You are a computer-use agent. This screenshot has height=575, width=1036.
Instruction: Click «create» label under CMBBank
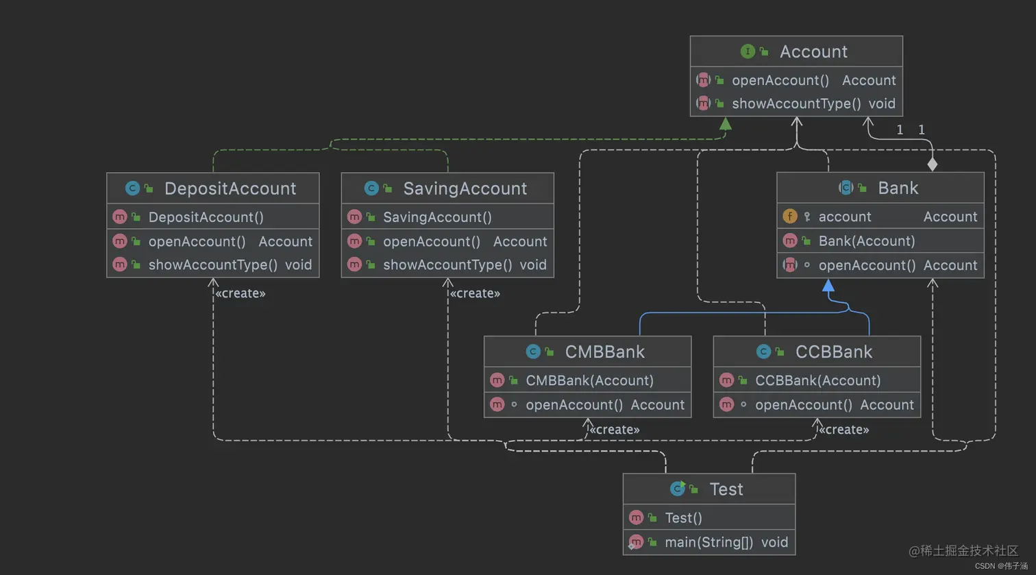(615, 430)
